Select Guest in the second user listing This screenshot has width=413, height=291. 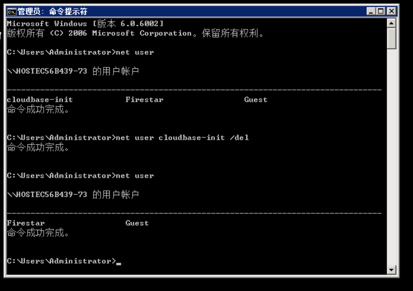click(137, 223)
